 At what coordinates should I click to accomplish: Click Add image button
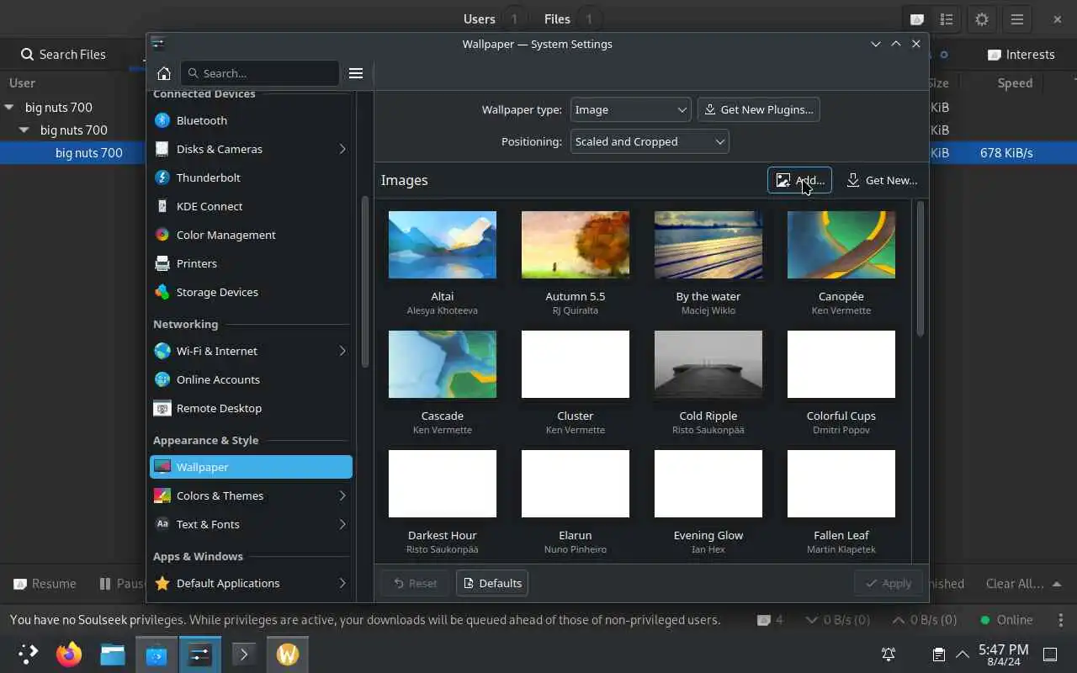(799, 180)
